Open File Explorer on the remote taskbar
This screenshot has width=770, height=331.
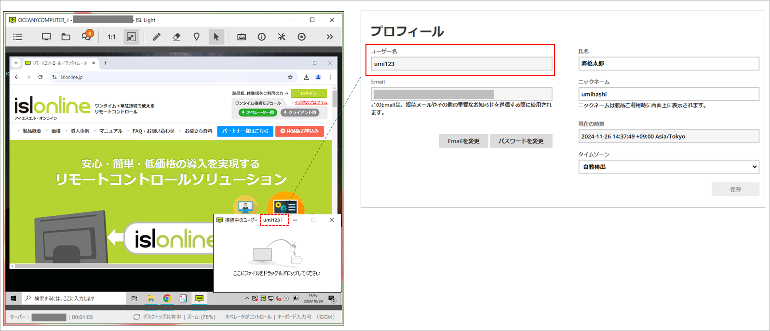(x=150, y=299)
